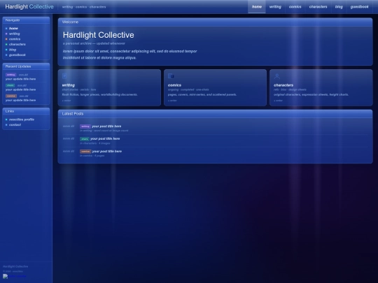Click the 'Welcome' panel header
Image resolution: width=378 pixels, height=283 pixels.
click(x=216, y=22)
